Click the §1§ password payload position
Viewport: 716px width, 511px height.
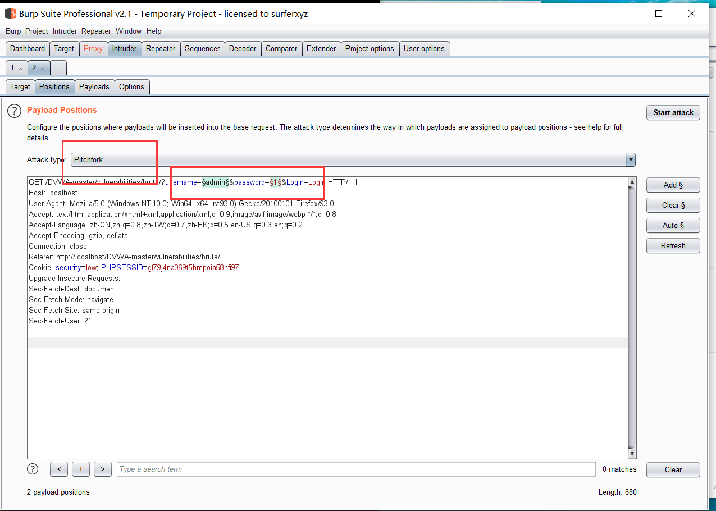click(275, 182)
